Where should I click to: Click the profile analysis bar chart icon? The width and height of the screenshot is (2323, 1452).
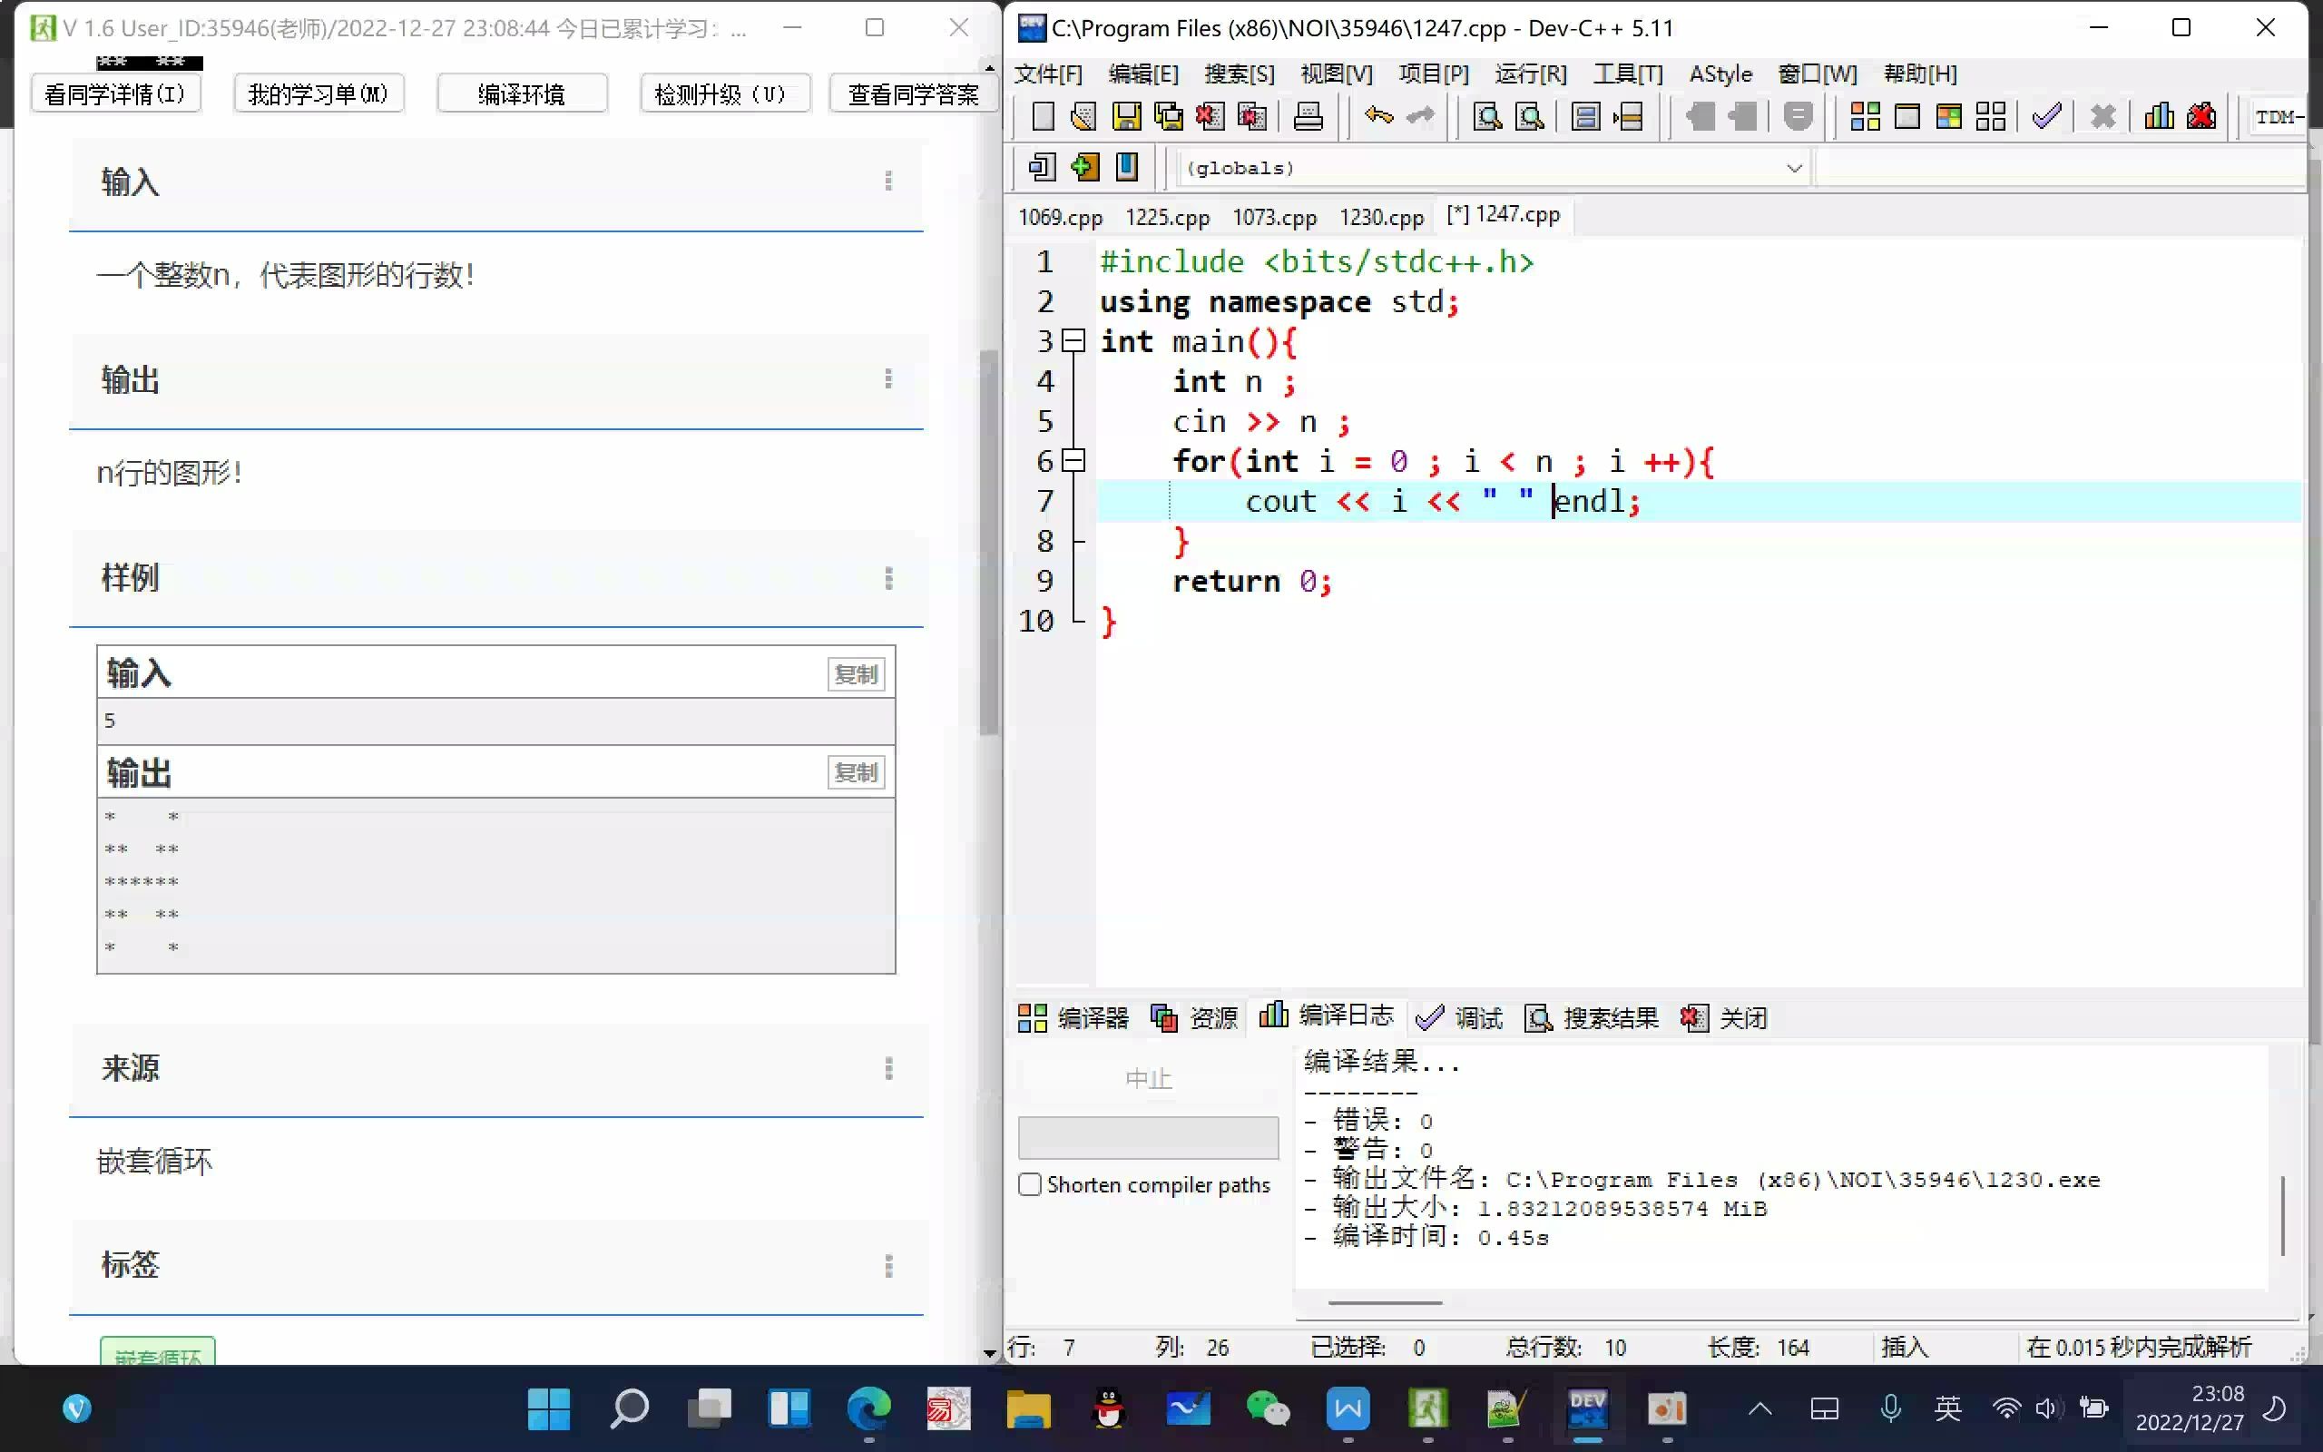pyautogui.click(x=2159, y=117)
